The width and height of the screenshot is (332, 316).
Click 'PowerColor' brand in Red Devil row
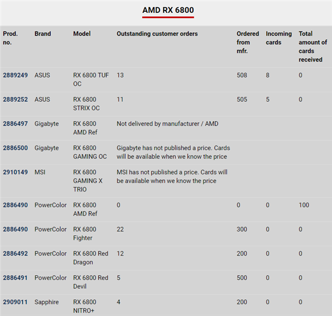(50, 278)
